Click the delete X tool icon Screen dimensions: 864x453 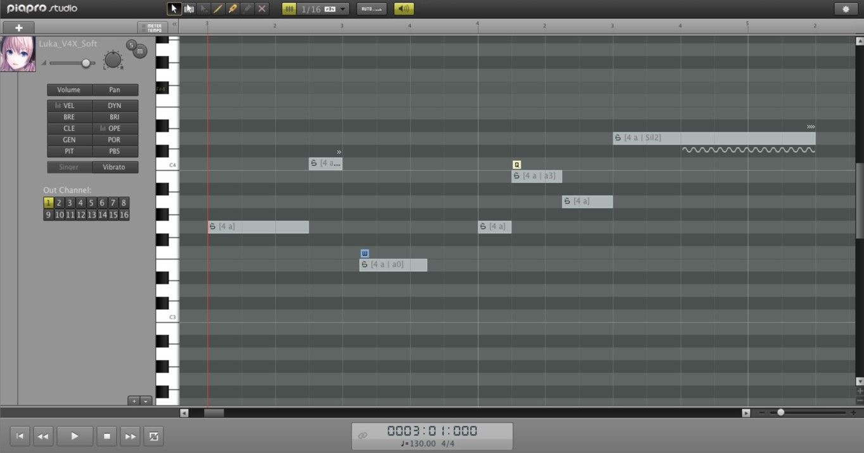click(262, 9)
